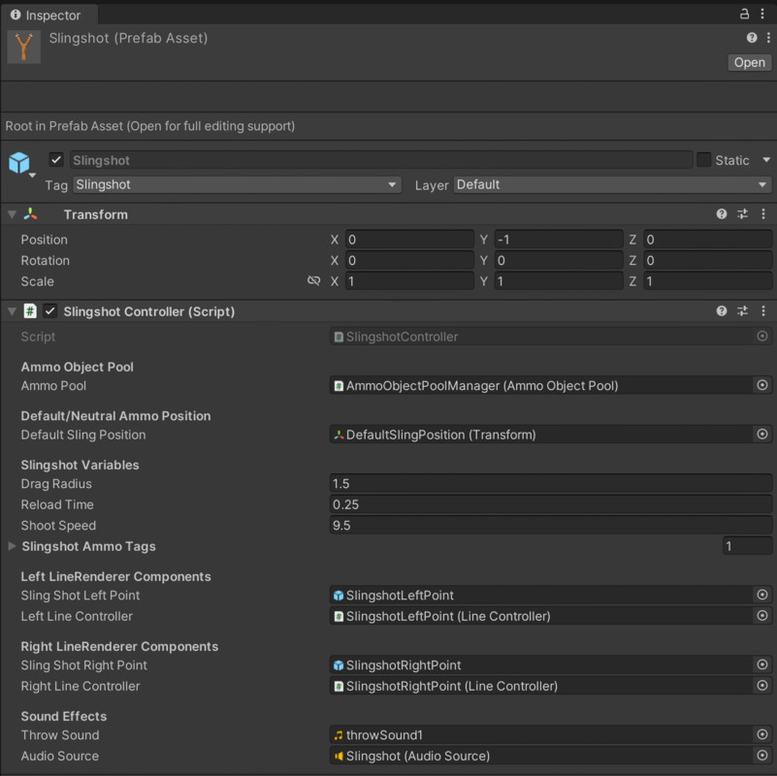Open object picker for Left Line Controller
Screen dimensions: 777x776
tap(762, 616)
